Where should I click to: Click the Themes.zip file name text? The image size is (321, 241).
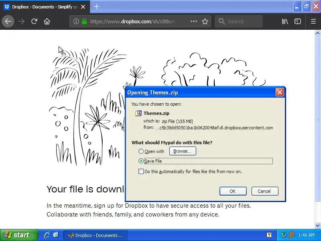click(x=156, y=113)
